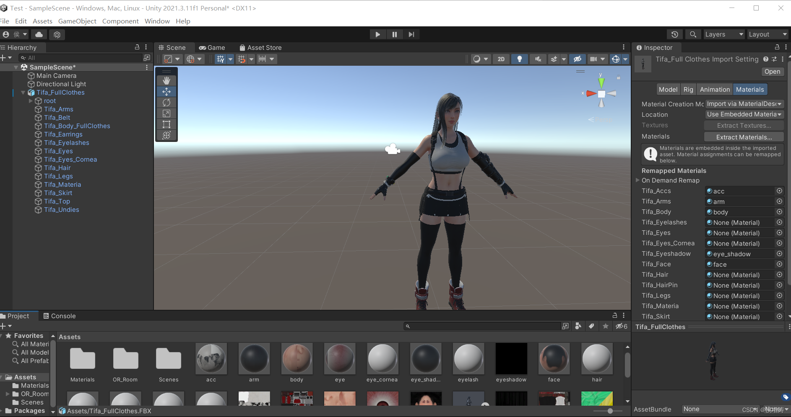The height and width of the screenshot is (417, 791).
Task: Toggle scene visibility eye icon
Action: coord(578,59)
